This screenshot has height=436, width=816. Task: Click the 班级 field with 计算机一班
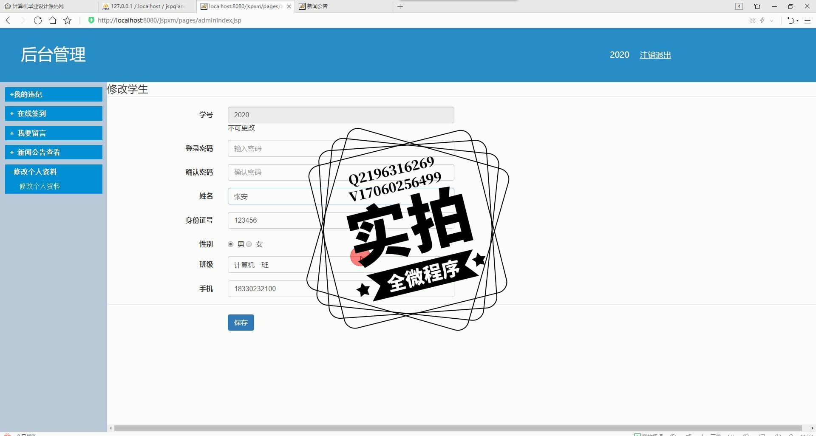tap(341, 265)
